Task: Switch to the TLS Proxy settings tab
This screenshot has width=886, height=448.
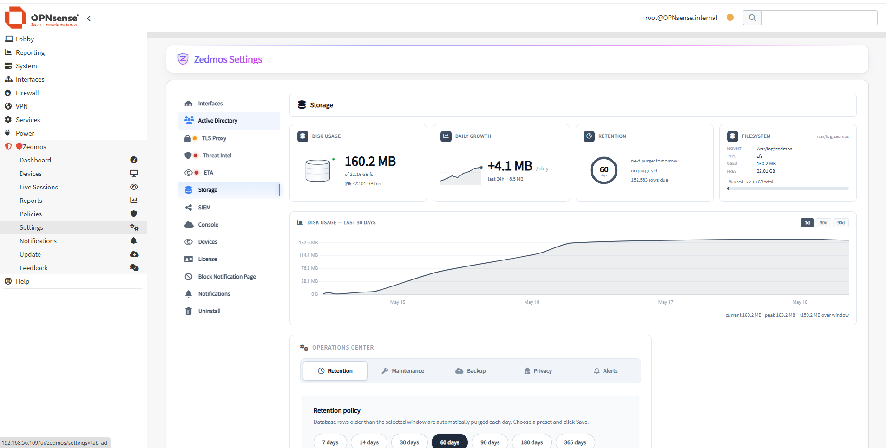Action: pos(229,138)
